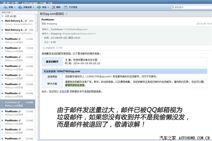Screen dimensions: 212x141
Task: Open the sort by date (排序:日期) dropdown
Action: pyautogui.click(x=7, y=12)
